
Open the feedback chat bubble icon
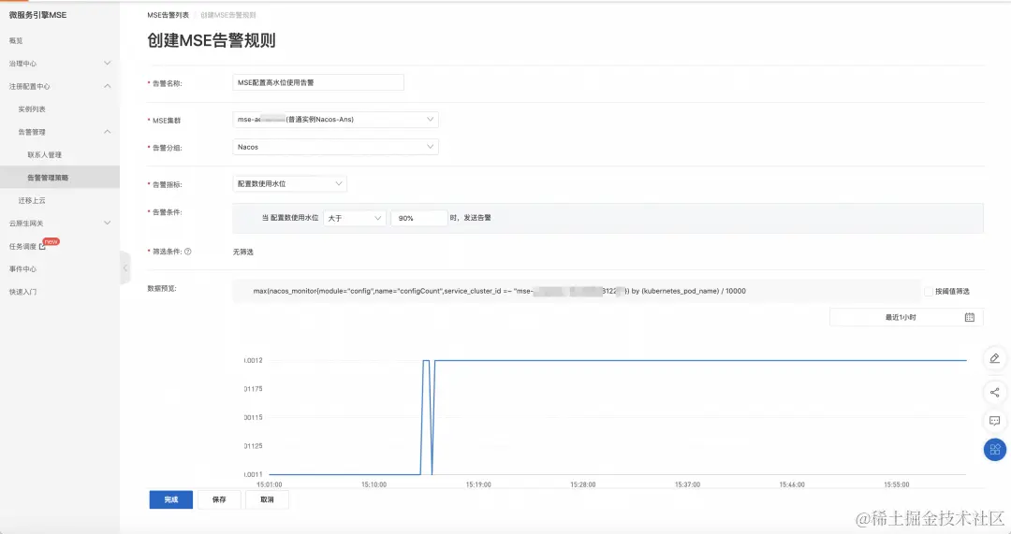click(x=994, y=421)
